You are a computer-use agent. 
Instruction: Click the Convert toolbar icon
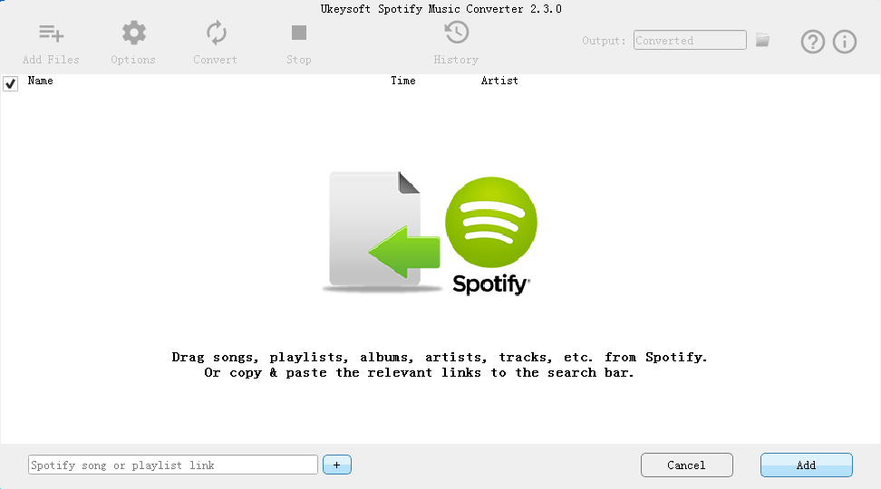coord(216,34)
